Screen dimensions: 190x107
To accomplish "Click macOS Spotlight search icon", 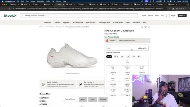I will 168,1.
